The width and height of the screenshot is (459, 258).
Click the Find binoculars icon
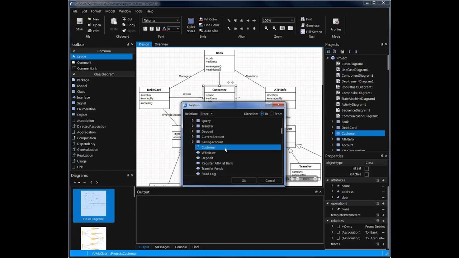pyautogui.click(x=303, y=19)
